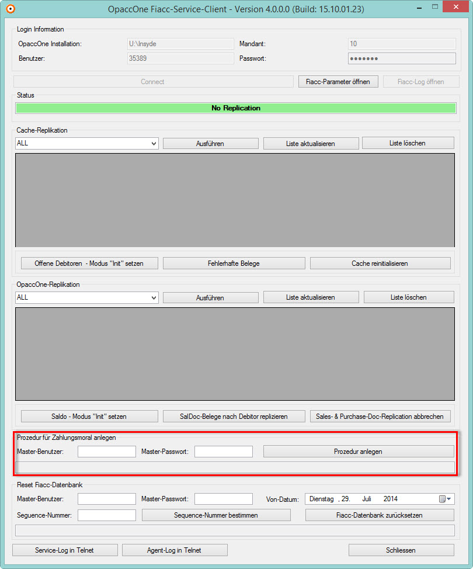Focus Master-Benutzer field in Reset Fiacc-Datenbank
The width and height of the screenshot is (473, 569).
click(107, 499)
